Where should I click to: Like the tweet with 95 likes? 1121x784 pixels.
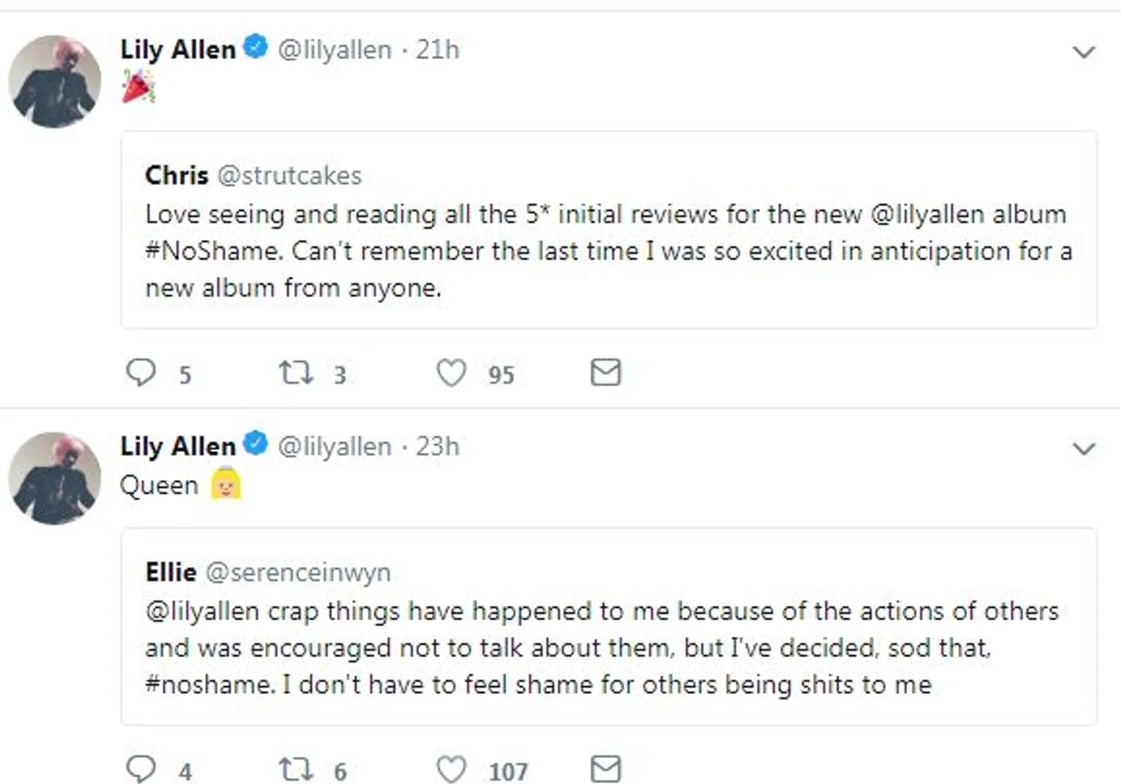pos(451,374)
